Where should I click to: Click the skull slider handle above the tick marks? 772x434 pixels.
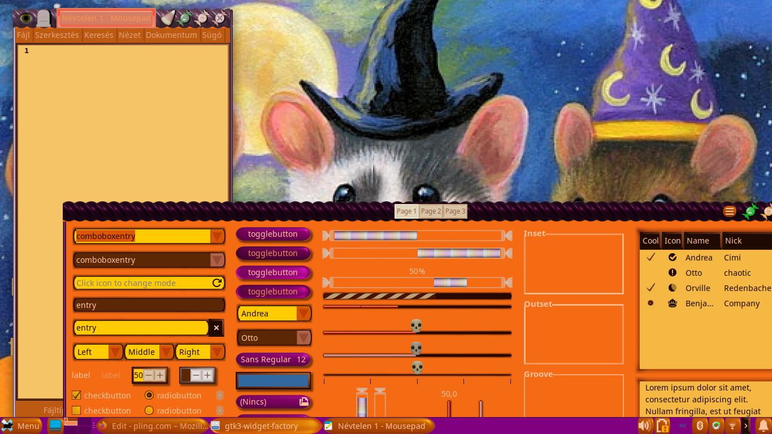(x=417, y=368)
